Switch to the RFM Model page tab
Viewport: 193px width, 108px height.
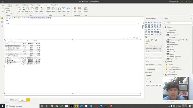click(13, 100)
